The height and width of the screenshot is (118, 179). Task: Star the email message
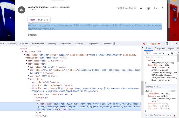(141, 8)
